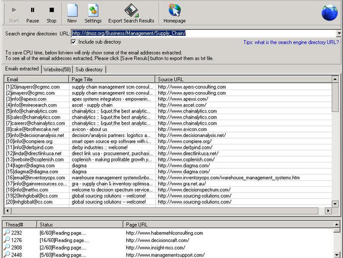Select row [10]info@compiere.org
343x258 pixels.
(168, 141)
